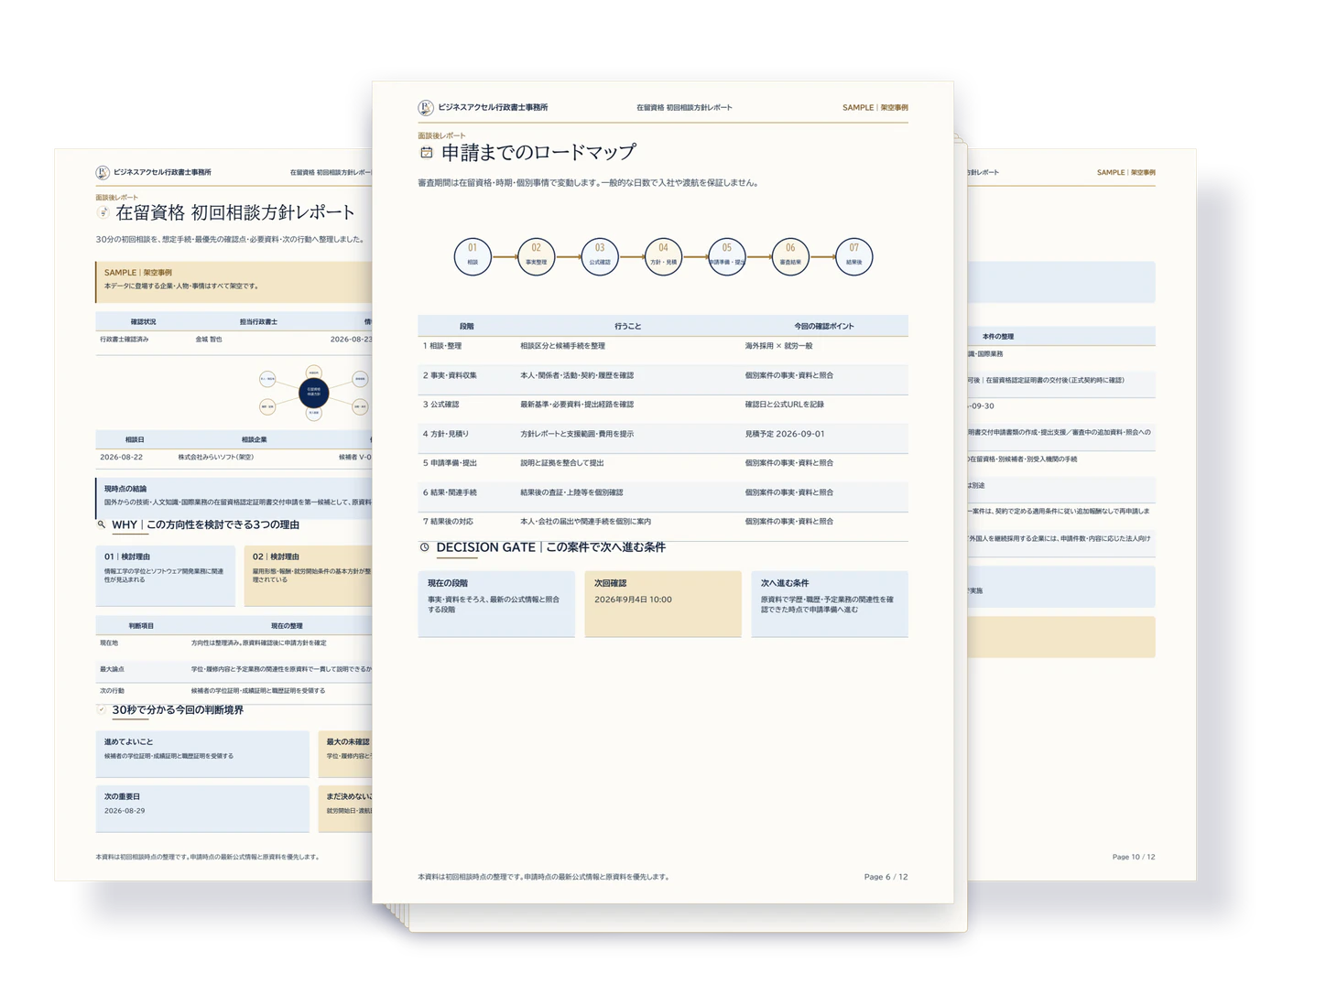The height and width of the screenshot is (994, 1326).
Task: Click the SAMPLE｜架空事例 banner on the left page
Action: [x=234, y=283]
